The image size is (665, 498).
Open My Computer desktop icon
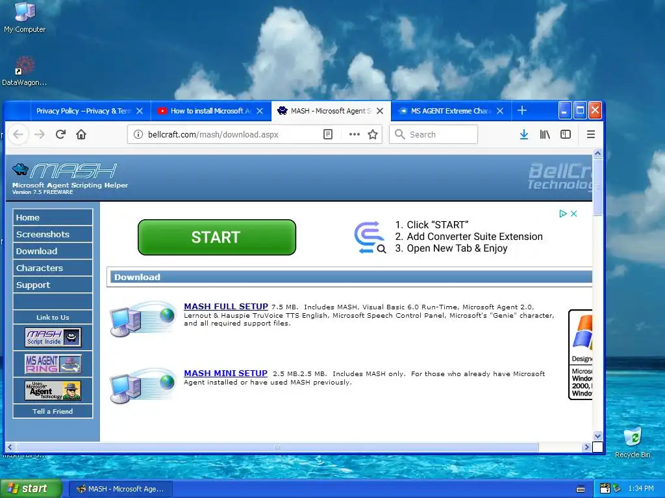click(x=25, y=18)
